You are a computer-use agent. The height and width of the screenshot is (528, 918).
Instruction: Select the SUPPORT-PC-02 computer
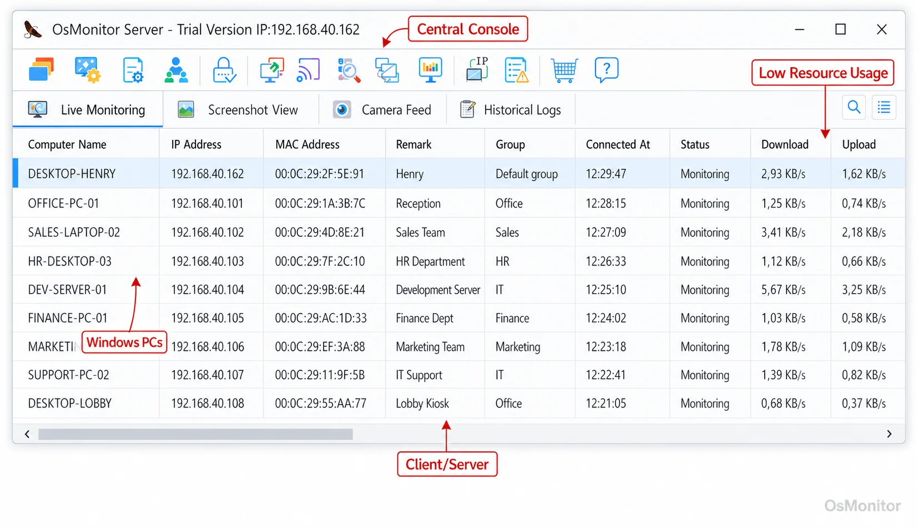coord(68,375)
